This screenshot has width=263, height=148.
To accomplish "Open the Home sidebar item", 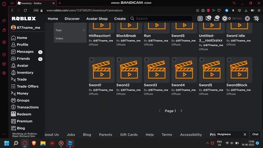I will coord(19,38).
